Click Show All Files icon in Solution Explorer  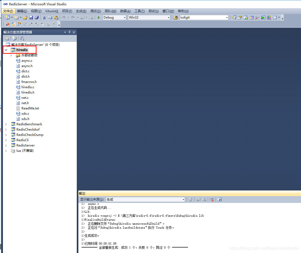coord(14,38)
